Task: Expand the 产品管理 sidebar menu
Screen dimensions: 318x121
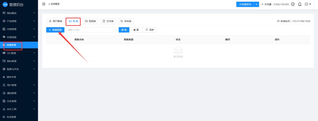Action: click(19, 21)
